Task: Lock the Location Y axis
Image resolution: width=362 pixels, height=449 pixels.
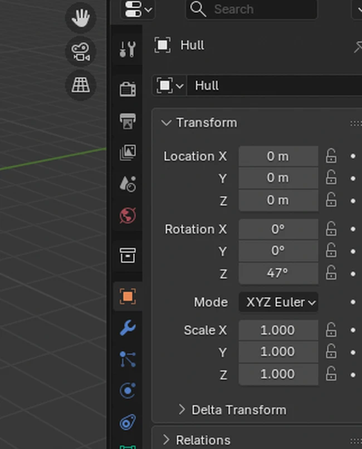Action: point(331,178)
